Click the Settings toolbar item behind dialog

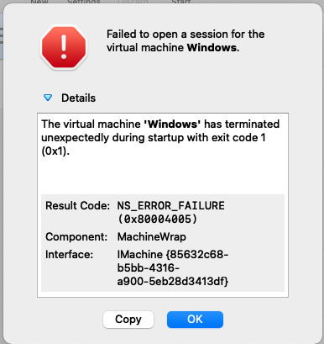(84, 2)
